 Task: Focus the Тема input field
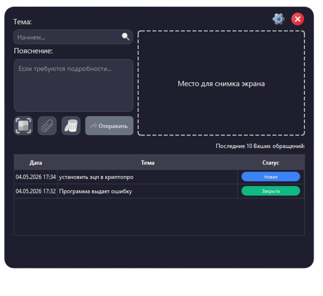point(73,37)
